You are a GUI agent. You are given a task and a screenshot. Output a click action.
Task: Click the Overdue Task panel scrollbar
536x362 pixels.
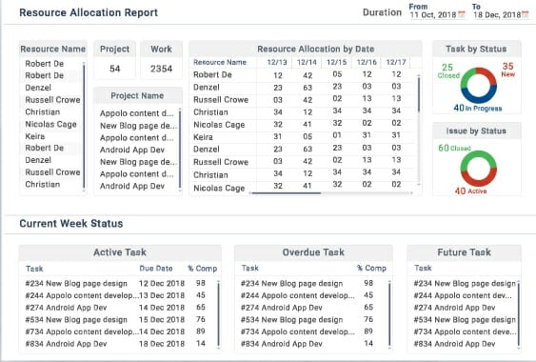pyautogui.click(x=389, y=314)
